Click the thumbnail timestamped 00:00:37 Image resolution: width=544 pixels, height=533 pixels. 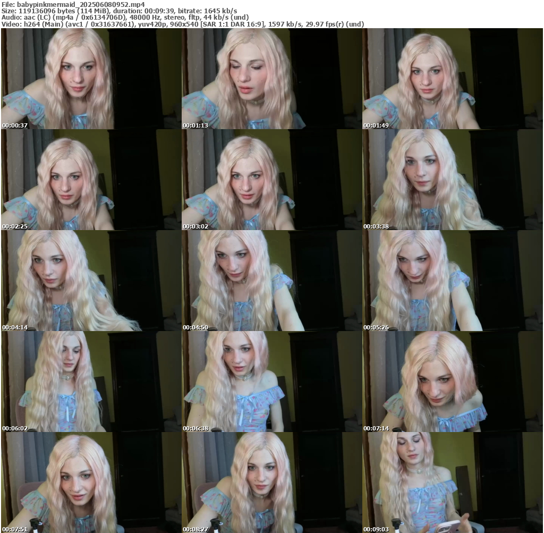click(x=91, y=79)
